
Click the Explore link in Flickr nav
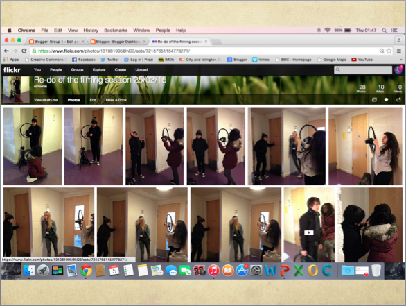click(99, 70)
